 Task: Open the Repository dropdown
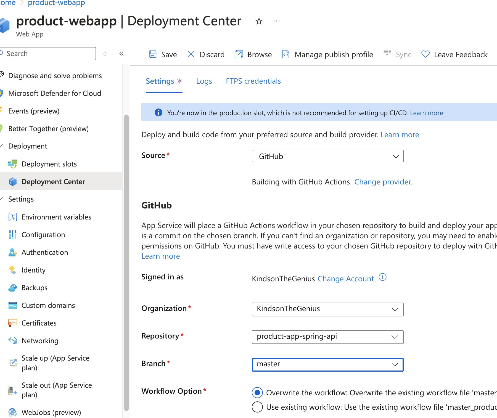click(x=327, y=337)
